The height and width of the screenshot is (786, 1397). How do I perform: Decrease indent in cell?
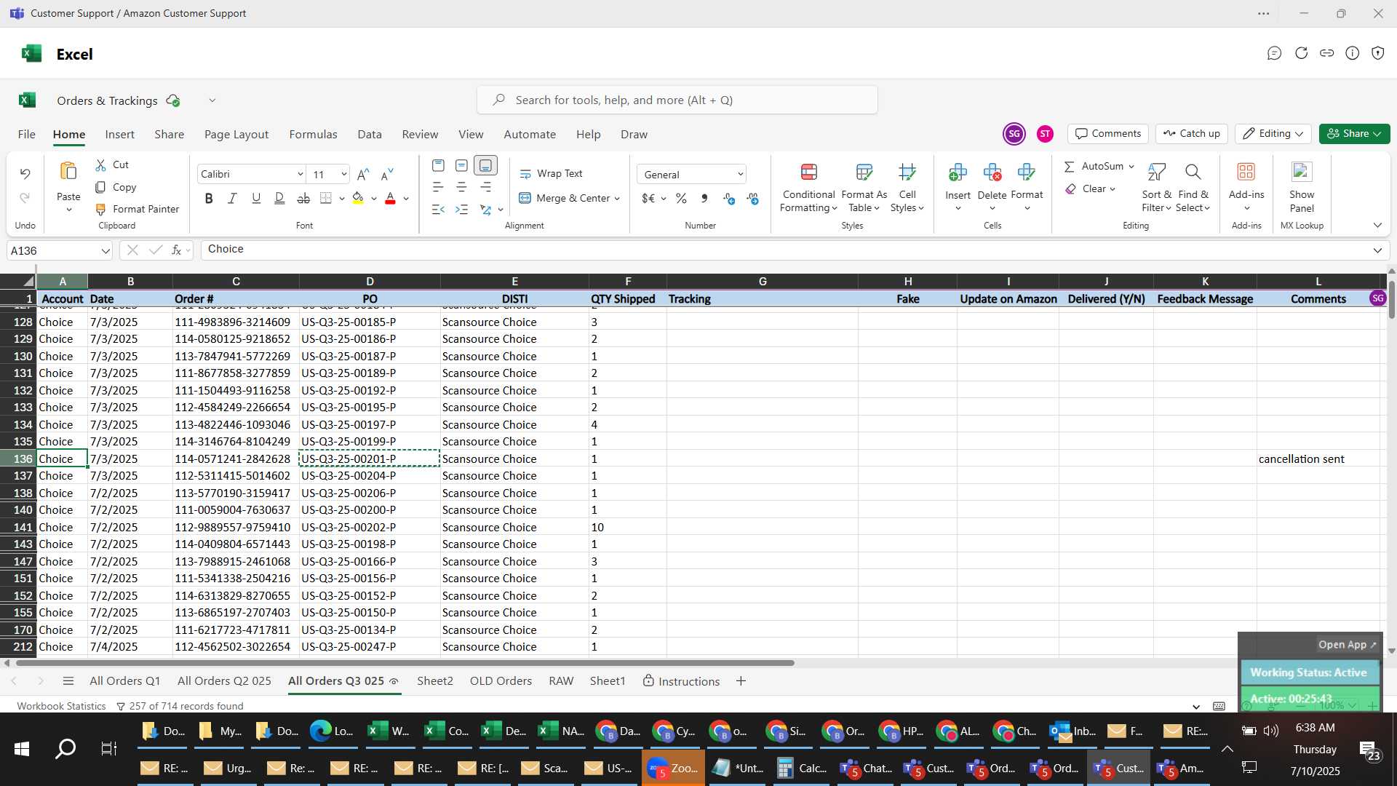(438, 210)
